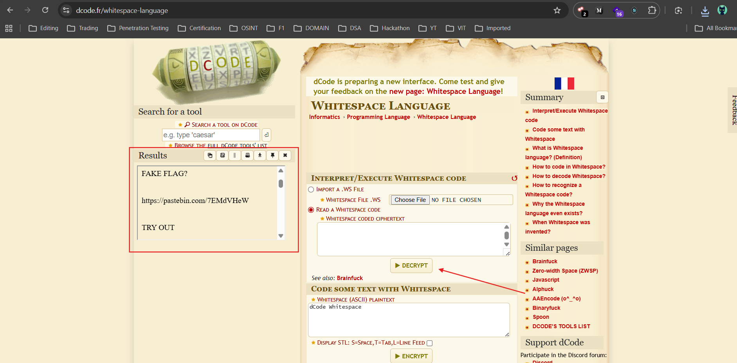Open the cat avatar profile menu
The height and width of the screenshot is (363, 737).
[722, 10]
